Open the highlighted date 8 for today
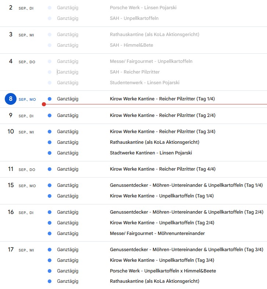This screenshot has height=289, width=267. pyautogui.click(x=11, y=99)
